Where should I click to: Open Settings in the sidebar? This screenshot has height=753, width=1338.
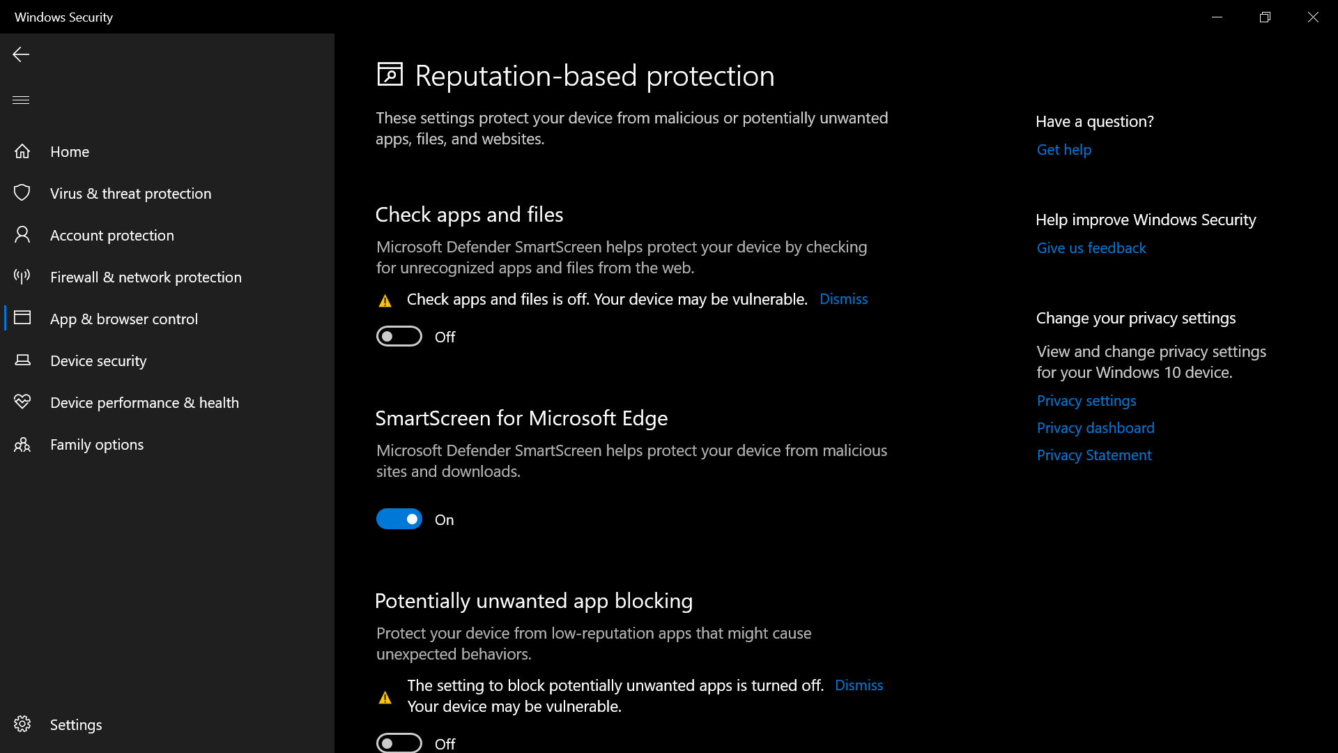coord(167,724)
